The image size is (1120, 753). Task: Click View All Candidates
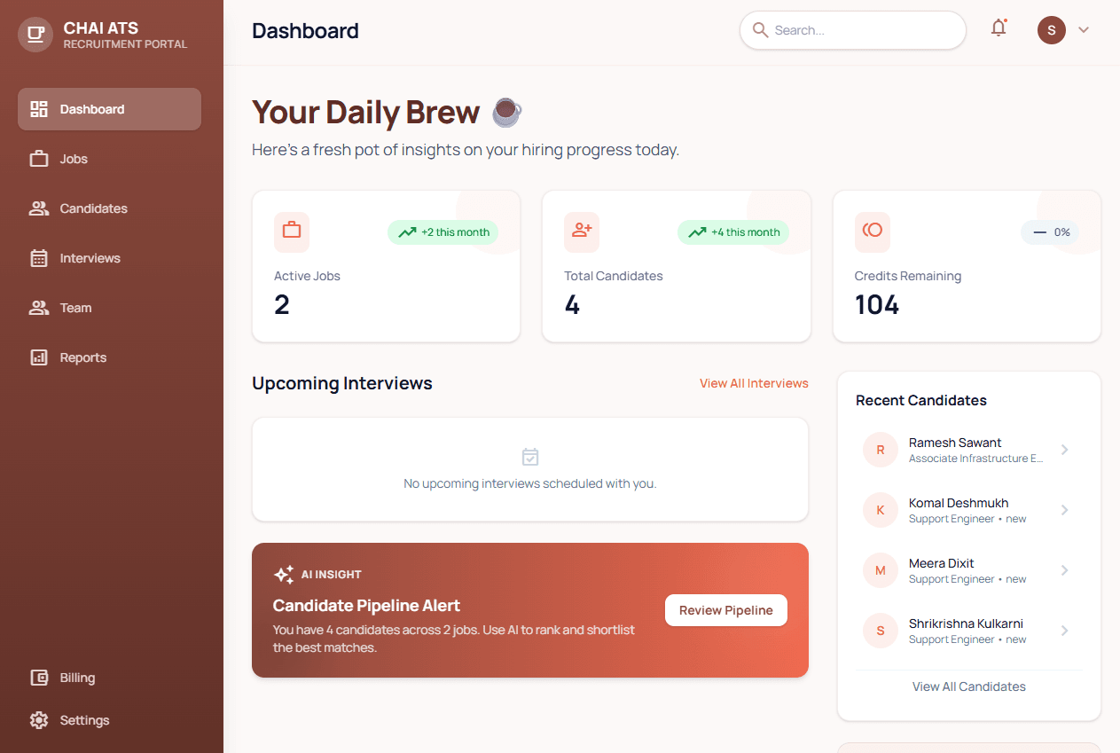pyautogui.click(x=968, y=686)
